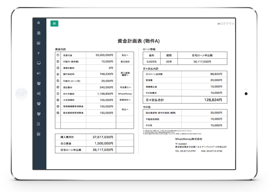Open the desktop monitor icon in sidebar
The image size is (270, 192).
[x=39, y=63]
